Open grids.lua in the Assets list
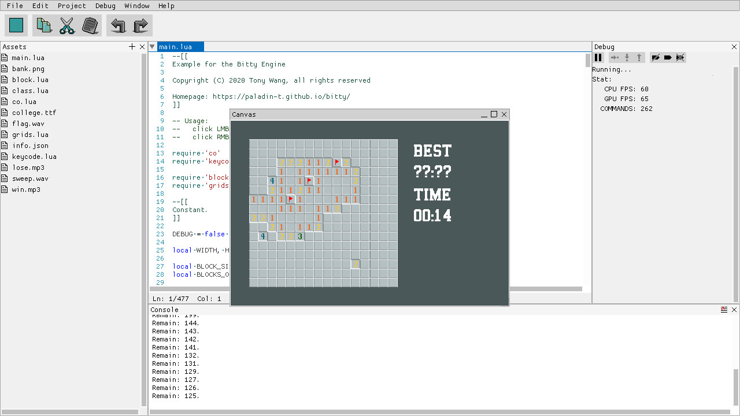 point(30,135)
